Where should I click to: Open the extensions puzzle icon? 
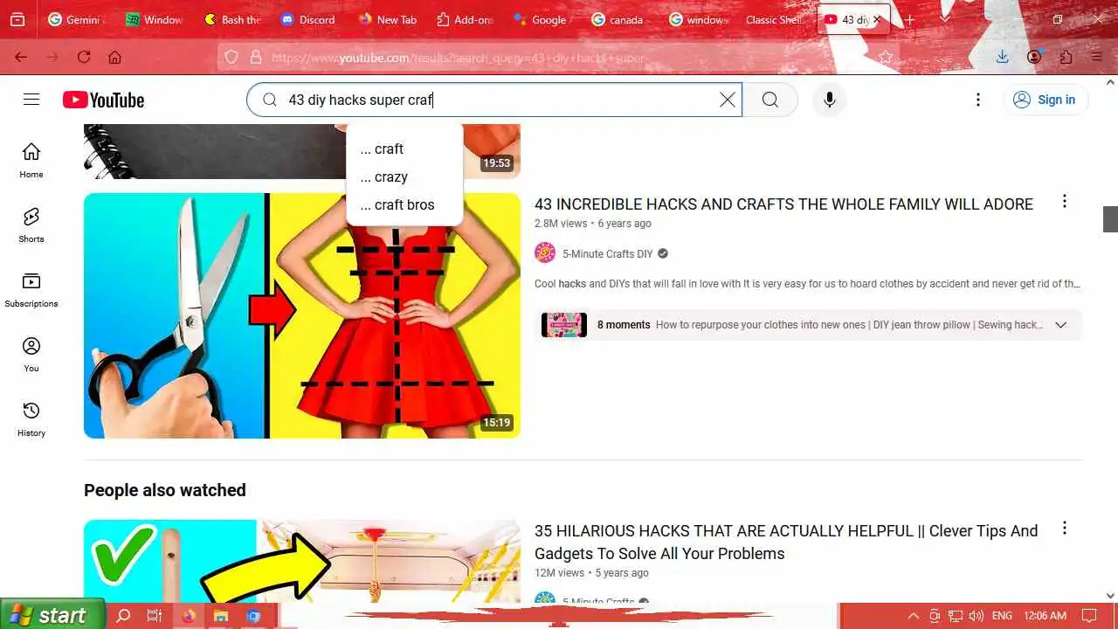coord(1066,57)
